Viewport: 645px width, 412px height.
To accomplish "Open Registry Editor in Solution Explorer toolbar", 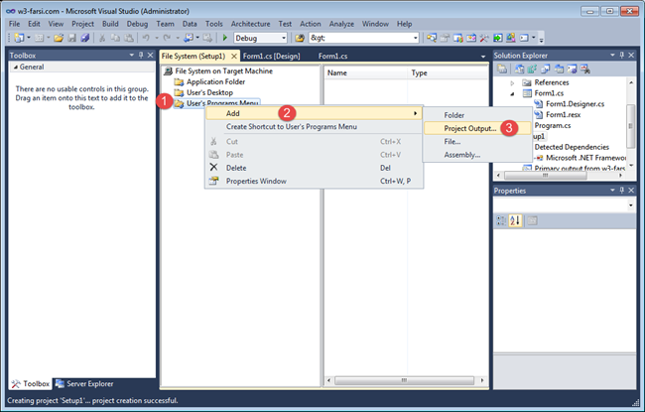I will pos(532,69).
